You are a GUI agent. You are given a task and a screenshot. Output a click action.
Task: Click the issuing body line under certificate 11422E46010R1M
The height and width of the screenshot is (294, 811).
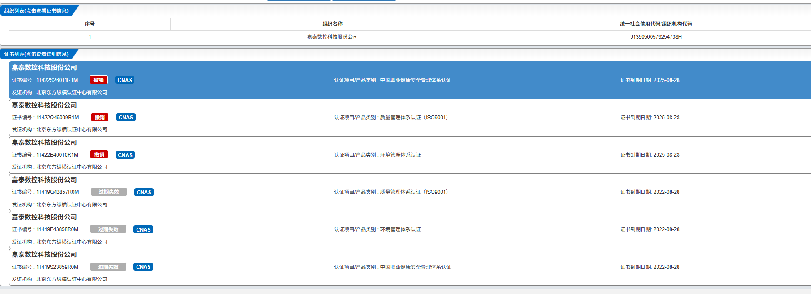click(60, 167)
